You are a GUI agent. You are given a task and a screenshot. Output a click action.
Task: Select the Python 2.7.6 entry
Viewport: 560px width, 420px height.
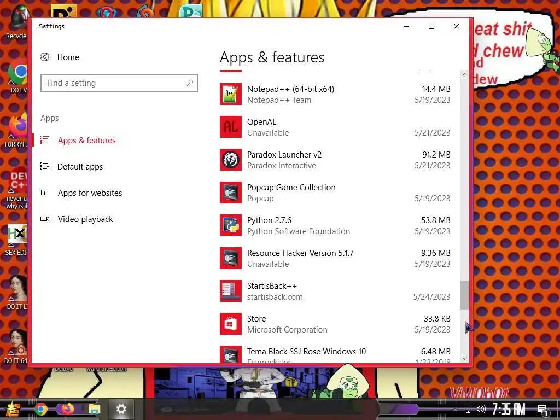click(x=335, y=226)
